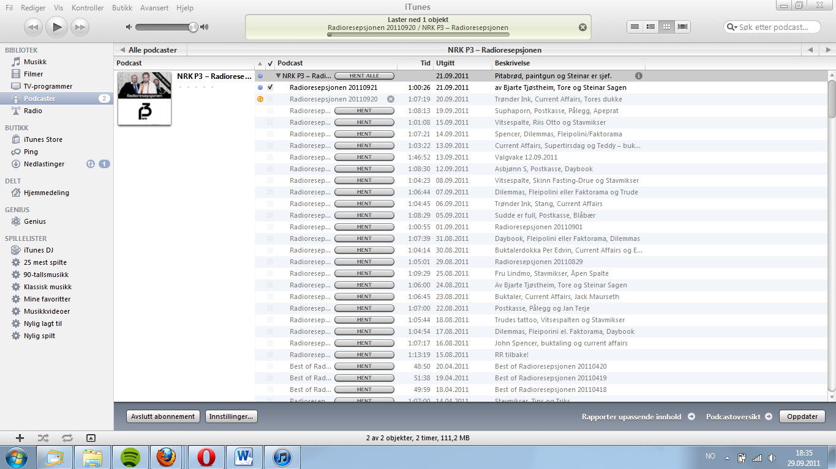Open the Kontroller menu

point(88,8)
